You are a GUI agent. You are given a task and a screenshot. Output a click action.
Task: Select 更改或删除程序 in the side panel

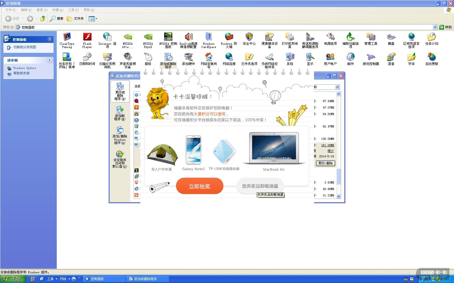coord(120,92)
